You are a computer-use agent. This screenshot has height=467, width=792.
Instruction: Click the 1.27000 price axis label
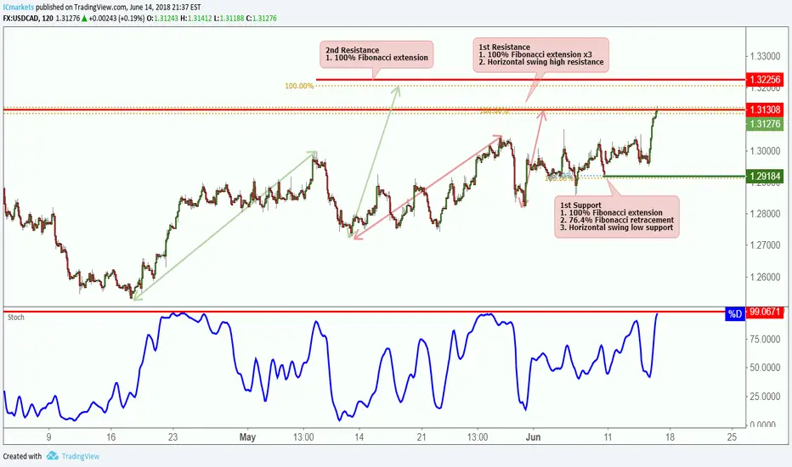tap(765, 245)
